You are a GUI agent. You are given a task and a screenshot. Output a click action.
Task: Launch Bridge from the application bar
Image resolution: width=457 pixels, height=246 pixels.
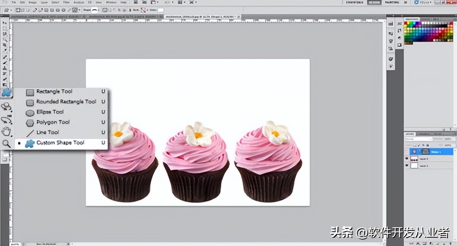(136, 2)
